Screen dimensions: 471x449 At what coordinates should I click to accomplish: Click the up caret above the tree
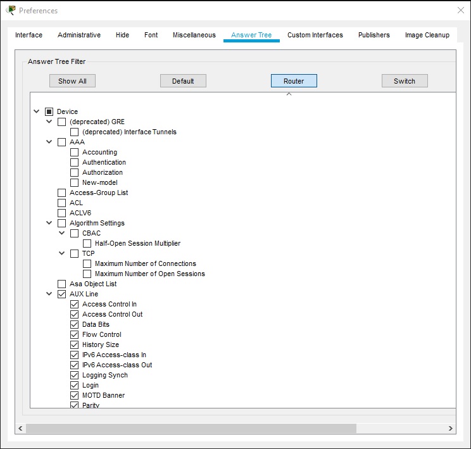(289, 94)
